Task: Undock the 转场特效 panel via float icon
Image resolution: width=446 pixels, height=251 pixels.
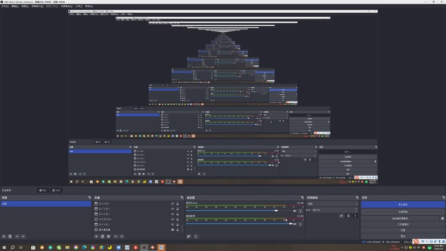Action: (x=357, y=197)
